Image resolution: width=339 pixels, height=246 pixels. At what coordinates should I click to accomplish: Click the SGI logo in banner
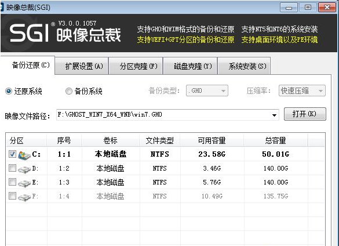(x=30, y=33)
